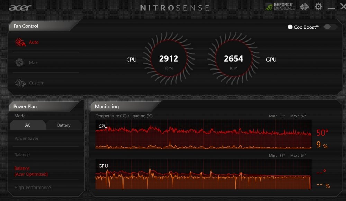Image resolution: width=346 pixels, height=201 pixels.
Task: Click the GPU temperature graph
Action: point(203,174)
